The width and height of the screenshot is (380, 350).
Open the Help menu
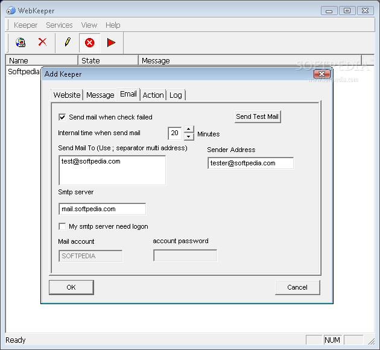coord(113,25)
